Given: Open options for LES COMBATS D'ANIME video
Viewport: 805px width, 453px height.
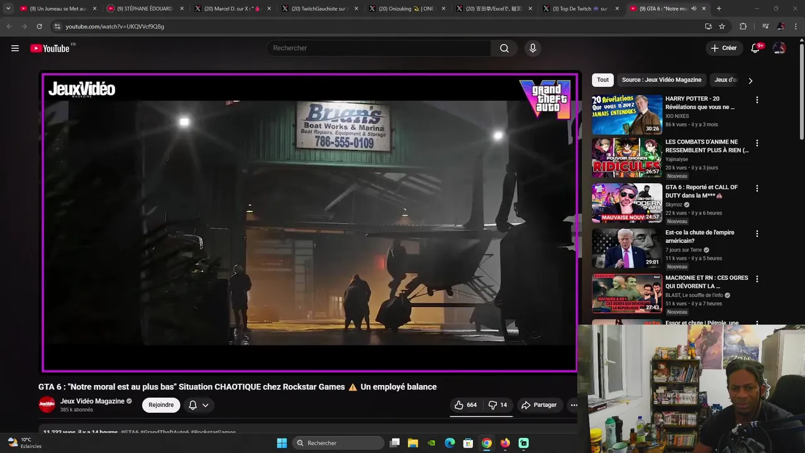Looking at the screenshot, I should click(757, 143).
